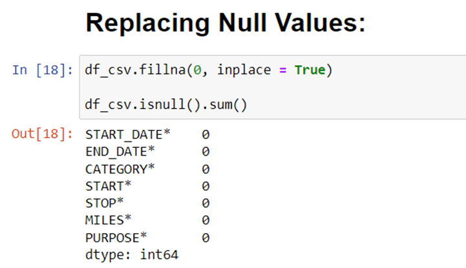Click the 'Replacing Null Values:' heading
This screenshot has height=268, width=466.
point(226,23)
